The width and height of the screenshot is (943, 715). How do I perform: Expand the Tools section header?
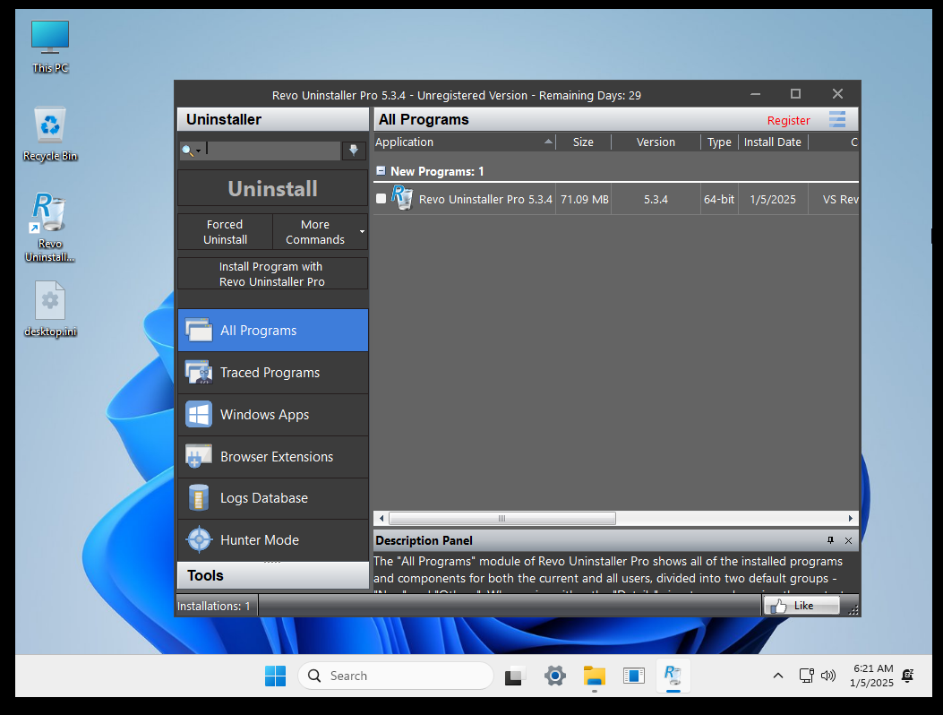tap(273, 575)
